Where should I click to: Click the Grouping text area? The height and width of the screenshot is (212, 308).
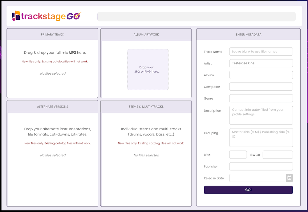point(261,138)
